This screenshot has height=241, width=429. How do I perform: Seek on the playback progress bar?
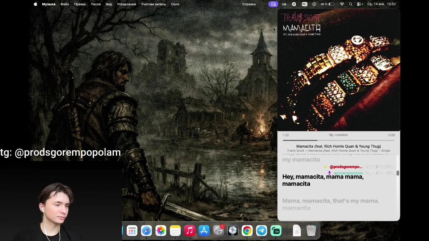click(339, 141)
